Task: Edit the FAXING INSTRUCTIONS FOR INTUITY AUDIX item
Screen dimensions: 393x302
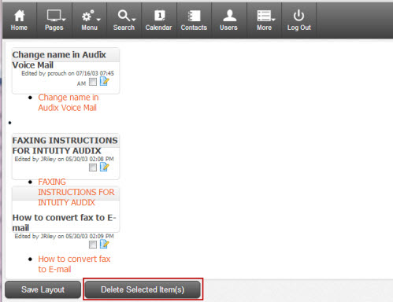Action: tap(104, 167)
